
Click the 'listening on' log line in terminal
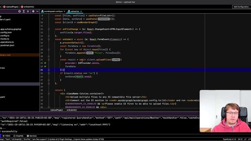[55, 125]
